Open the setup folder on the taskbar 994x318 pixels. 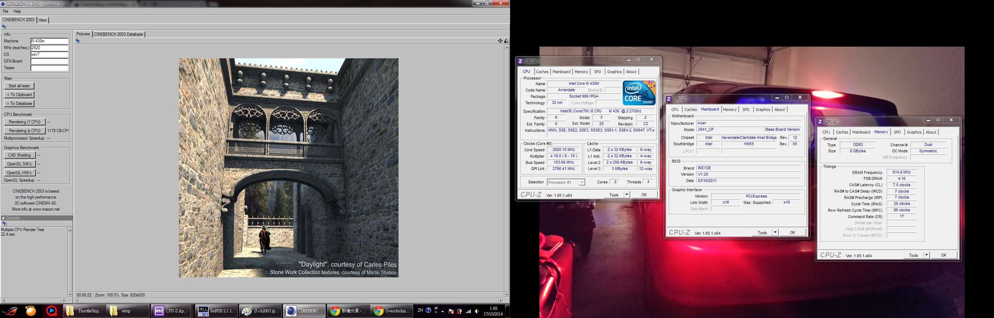point(128,311)
